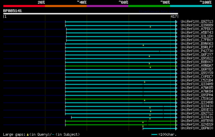
Task: Click the UniRef100_A7WK85 label
Action: pos(197,88)
